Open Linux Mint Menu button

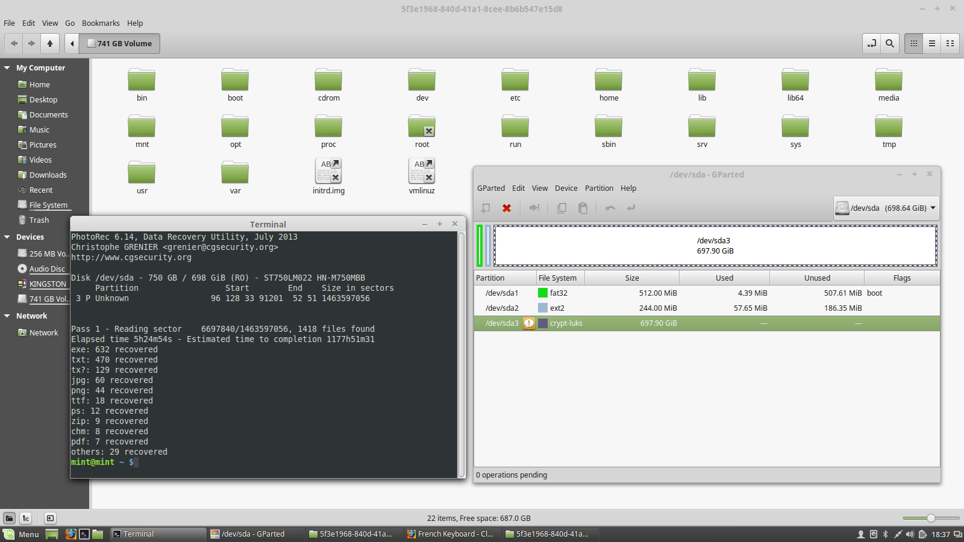(x=22, y=534)
